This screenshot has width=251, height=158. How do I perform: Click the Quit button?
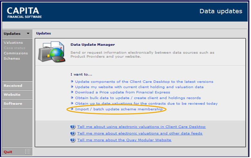tap(8, 152)
